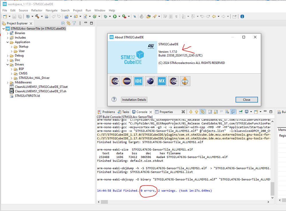The width and height of the screenshot is (286, 211).
Task: Toggle Link with Editor in Project Explorer
Action: tap(69, 23)
